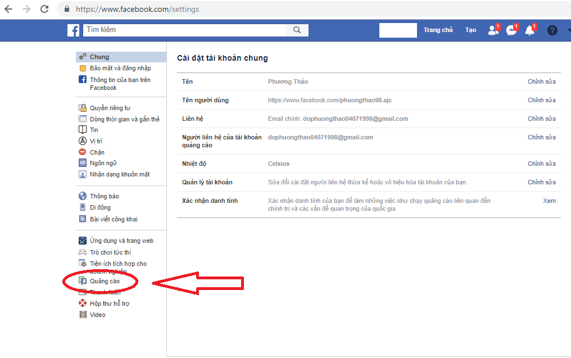Click the Celsius temperature value

tap(279, 164)
